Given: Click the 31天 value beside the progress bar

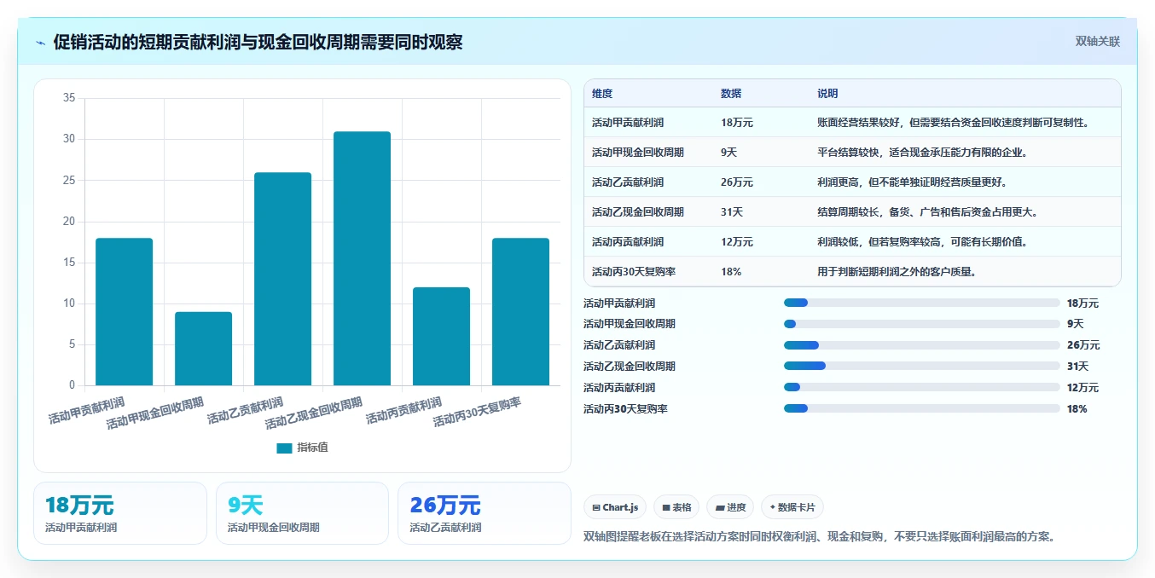Looking at the screenshot, I should pos(1077,367).
